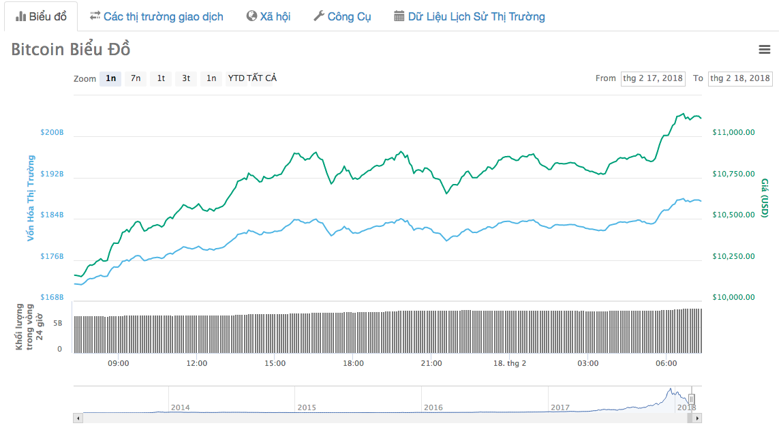
Task: Click the 12:00 time axis label
Action: [x=197, y=363]
